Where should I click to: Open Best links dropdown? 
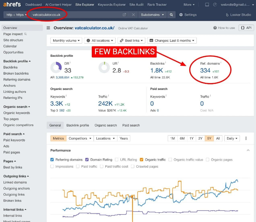131,40
